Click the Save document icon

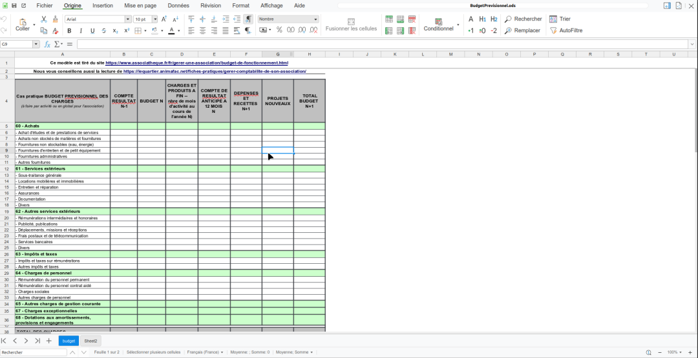point(14,6)
